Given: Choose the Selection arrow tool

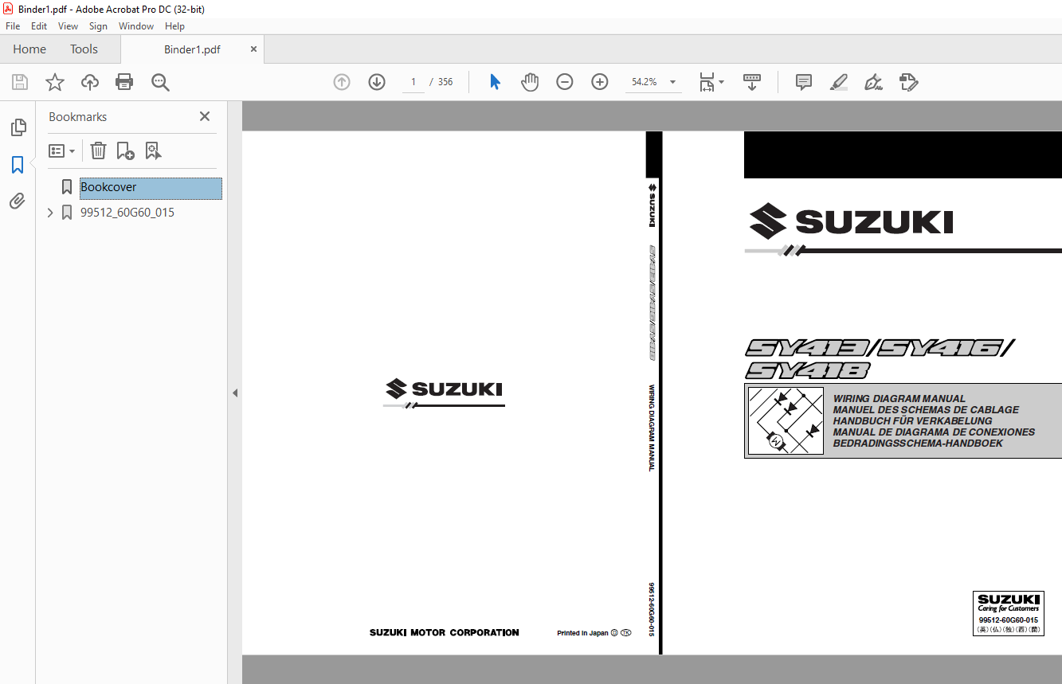Looking at the screenshot, I should tap(495, 82).
